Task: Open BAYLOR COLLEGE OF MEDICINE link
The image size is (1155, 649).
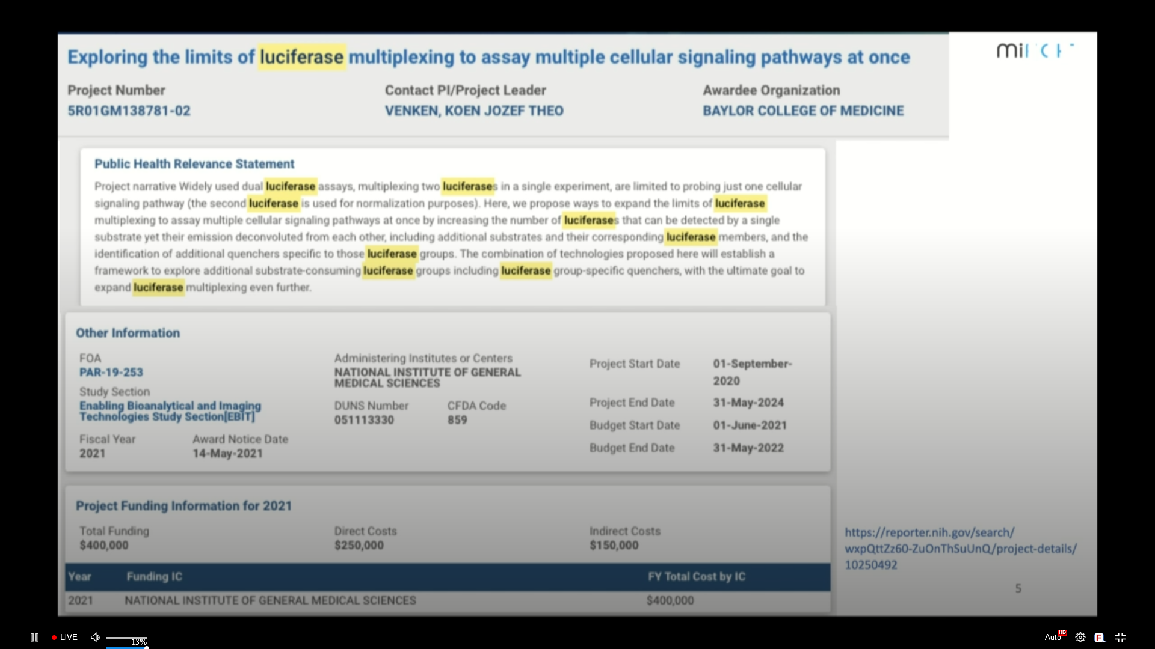Action: pos(803,111)
